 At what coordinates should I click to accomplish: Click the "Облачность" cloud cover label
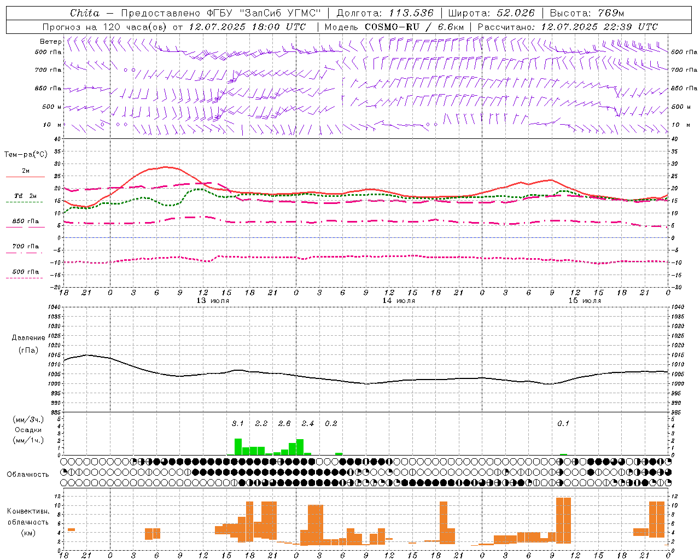[x=28, y=475]
